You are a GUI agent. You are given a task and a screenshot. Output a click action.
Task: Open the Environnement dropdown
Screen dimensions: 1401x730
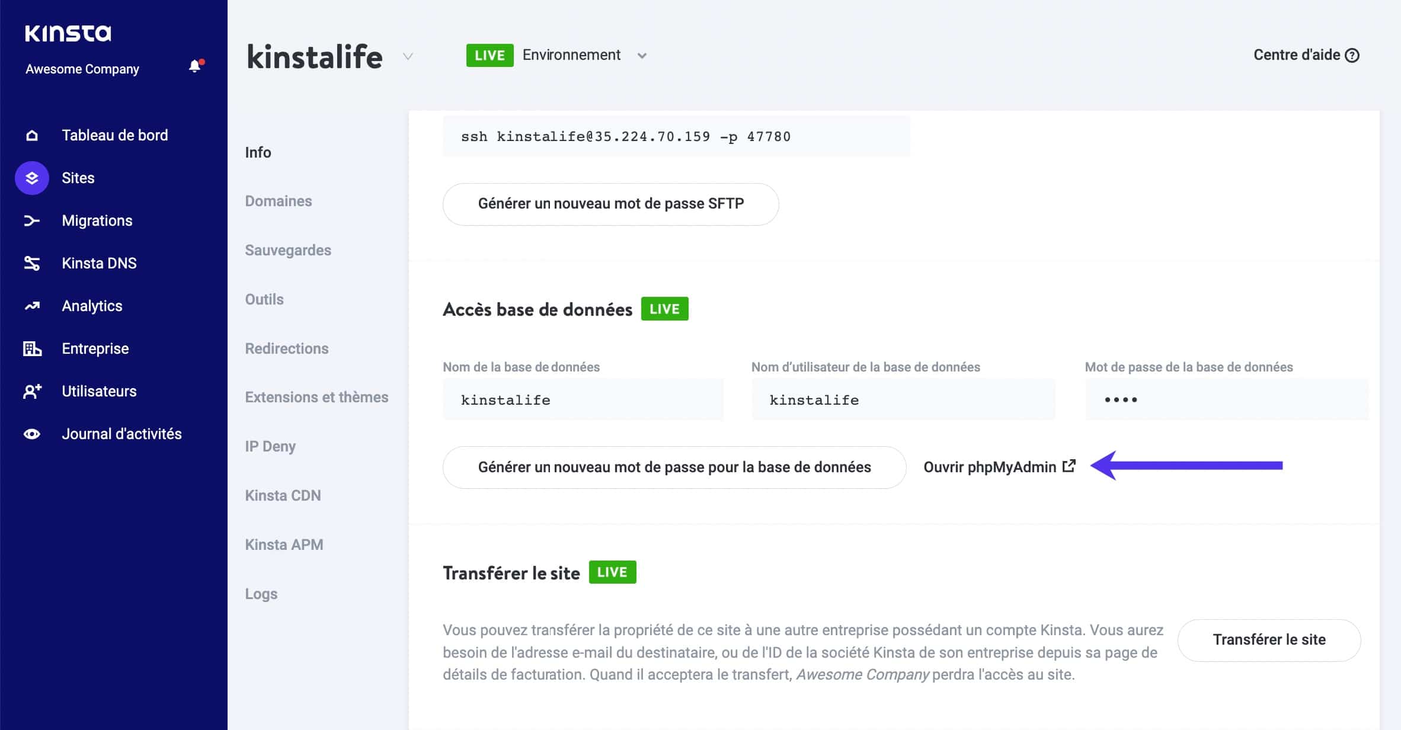tap(642, 55)
